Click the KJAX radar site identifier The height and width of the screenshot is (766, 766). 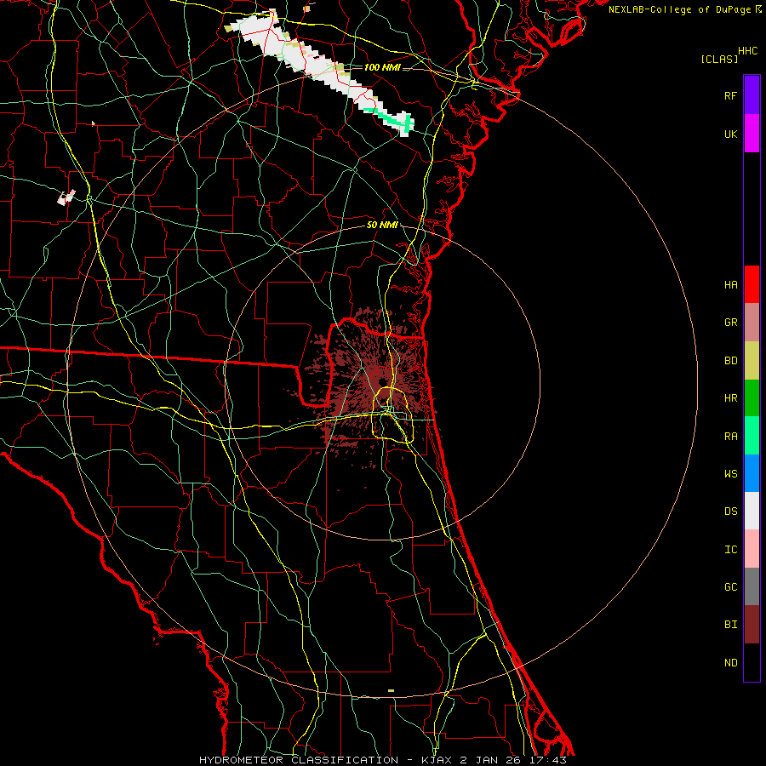(438, 760)
